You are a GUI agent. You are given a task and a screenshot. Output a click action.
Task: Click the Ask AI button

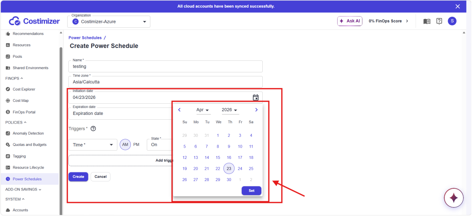(350, 21)
